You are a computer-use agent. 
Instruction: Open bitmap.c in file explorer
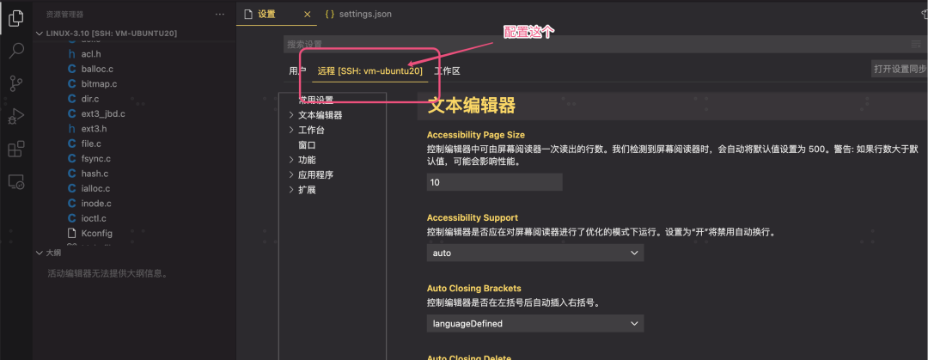click(99, 83)
